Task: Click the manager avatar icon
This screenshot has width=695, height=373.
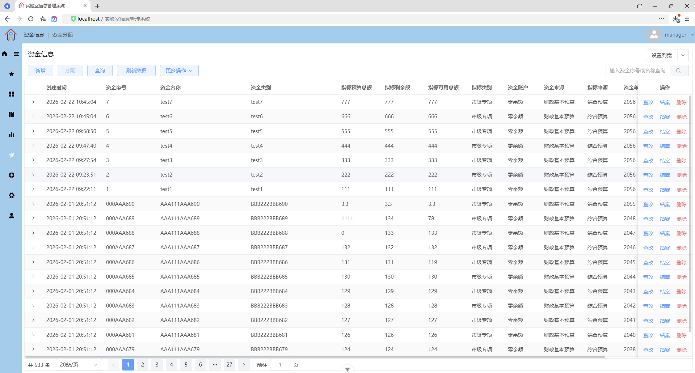Action: [x=654, y=35]
